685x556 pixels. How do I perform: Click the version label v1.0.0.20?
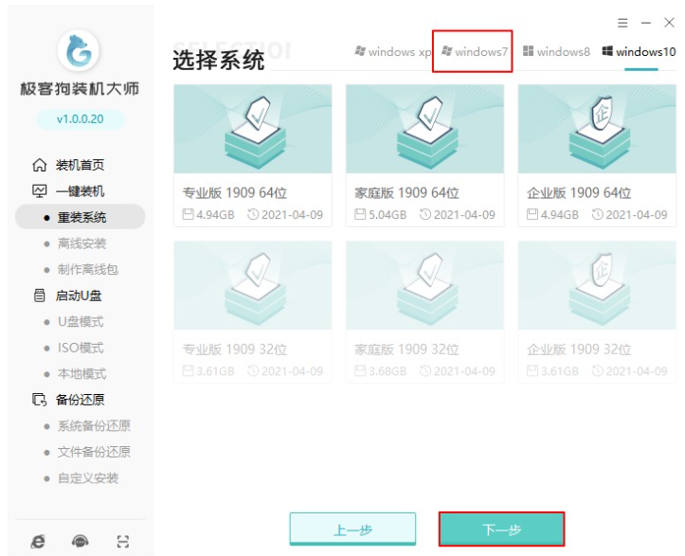click(80, 119)
